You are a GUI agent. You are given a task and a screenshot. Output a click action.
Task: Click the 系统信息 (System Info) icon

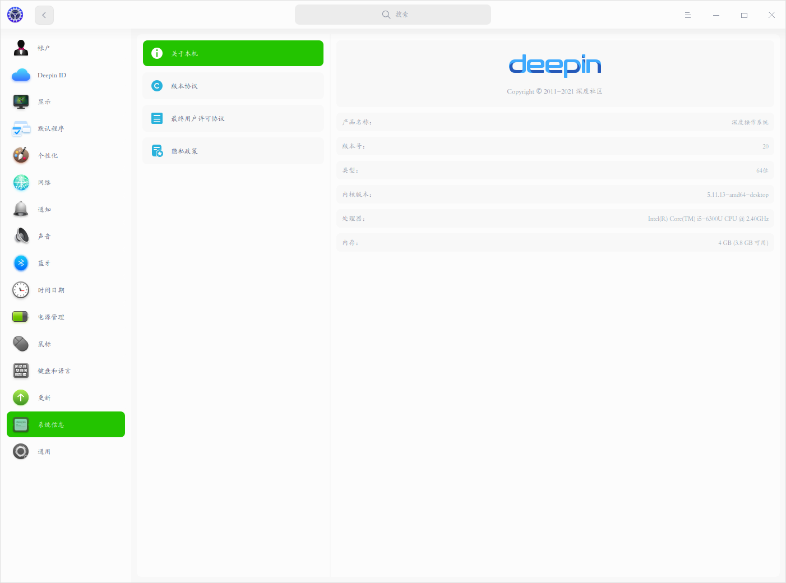(21, 424)
